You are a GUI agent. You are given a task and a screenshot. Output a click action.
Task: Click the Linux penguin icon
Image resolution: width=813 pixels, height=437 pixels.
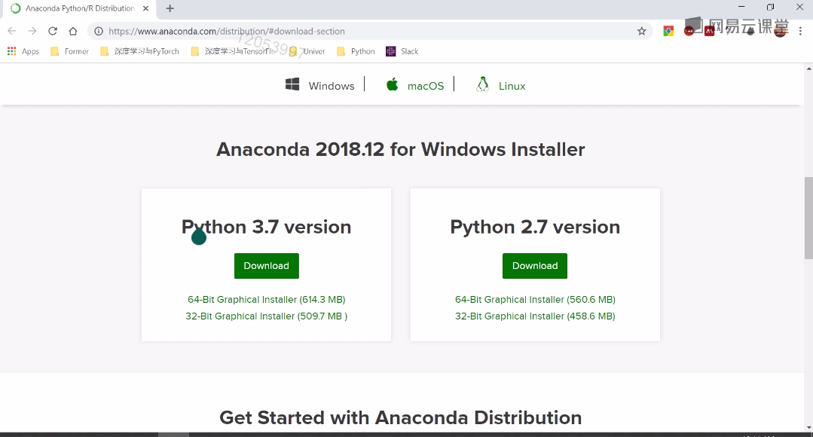coord(481,84)
